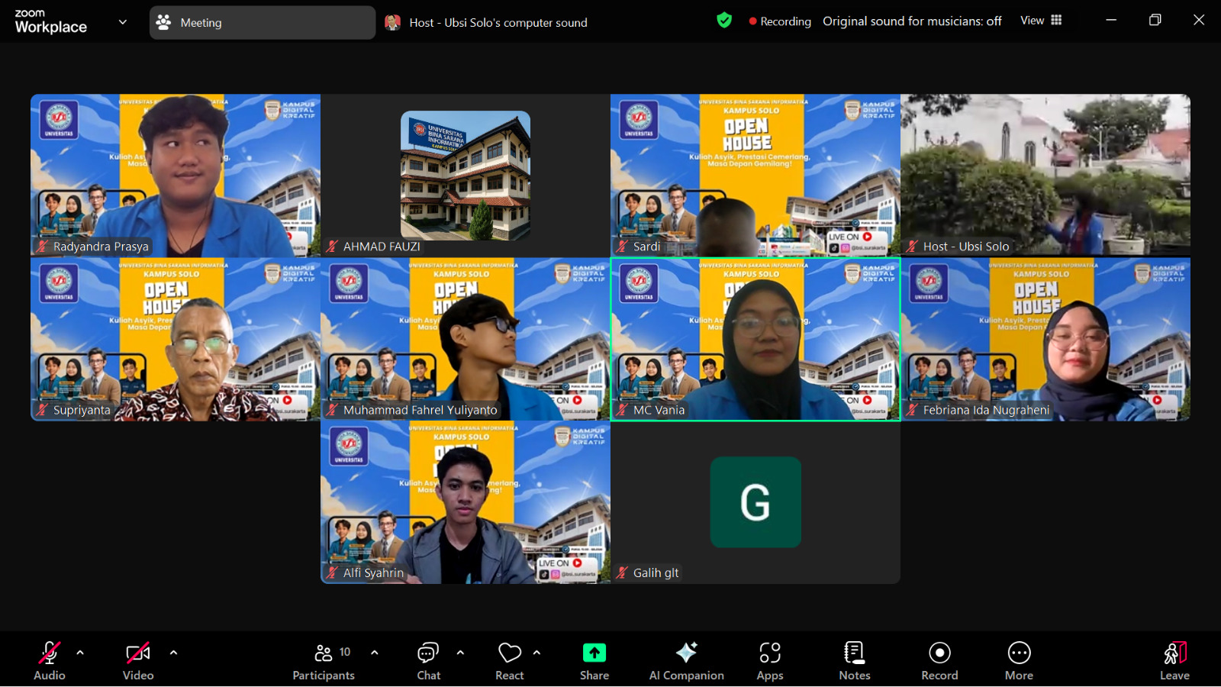Viewport: 1221px width, 687px height.
Task: Click the Host computer sound label
Action: click(498, 23)
